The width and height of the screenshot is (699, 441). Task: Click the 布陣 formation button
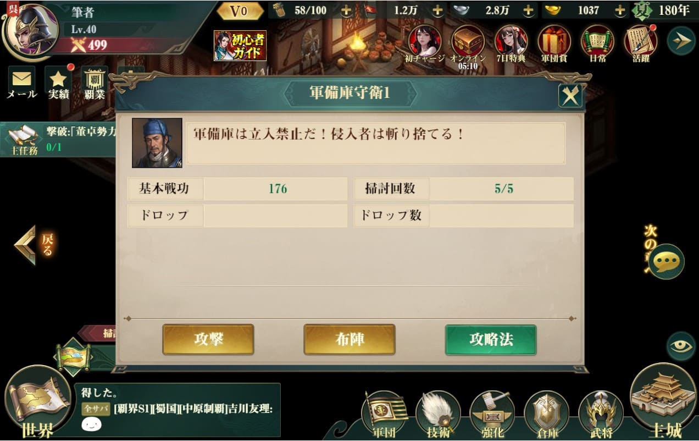click(349, 339)
